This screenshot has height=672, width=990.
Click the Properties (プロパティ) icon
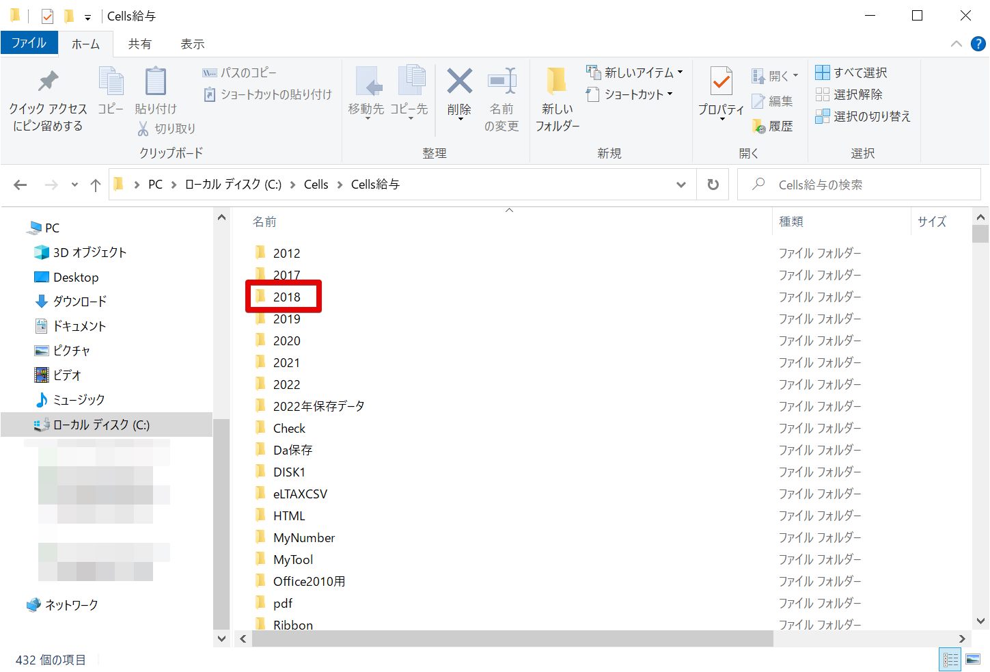(x=721, y=82)
